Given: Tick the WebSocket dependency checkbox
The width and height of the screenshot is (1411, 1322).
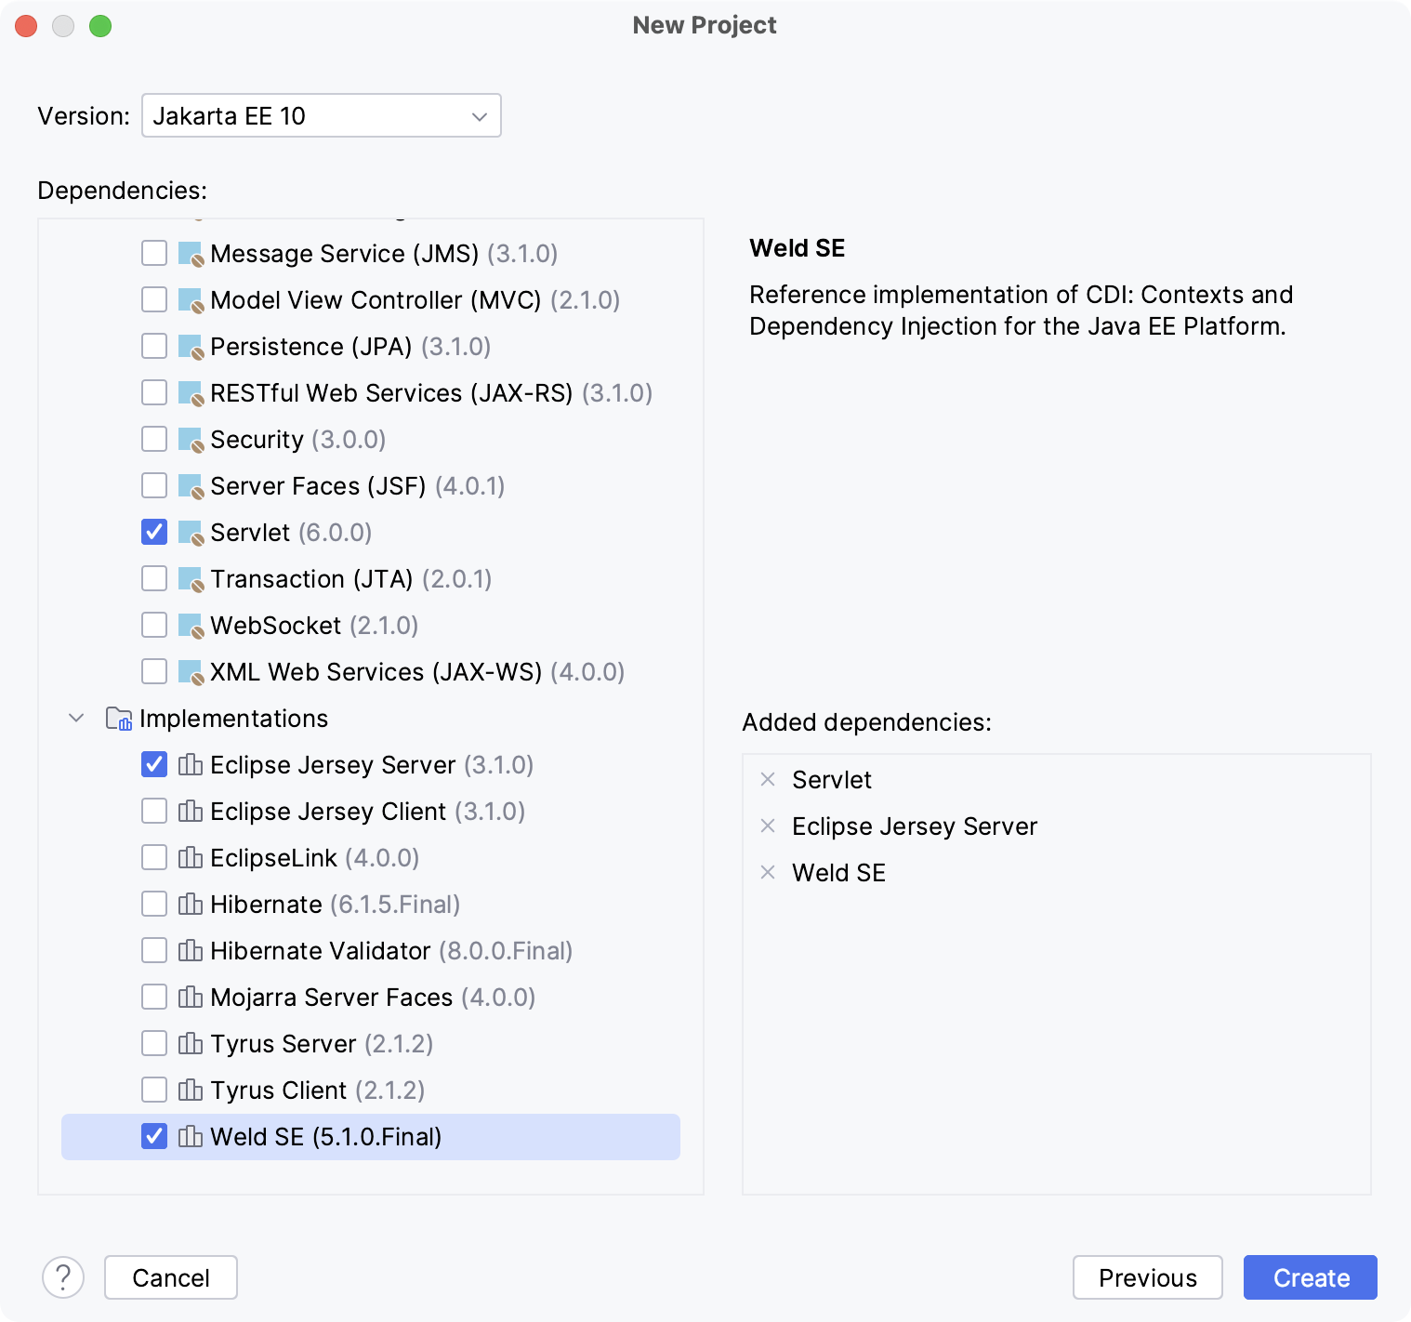Looking at the screenshot, I should pyautogui.click(x=154, y=625).
